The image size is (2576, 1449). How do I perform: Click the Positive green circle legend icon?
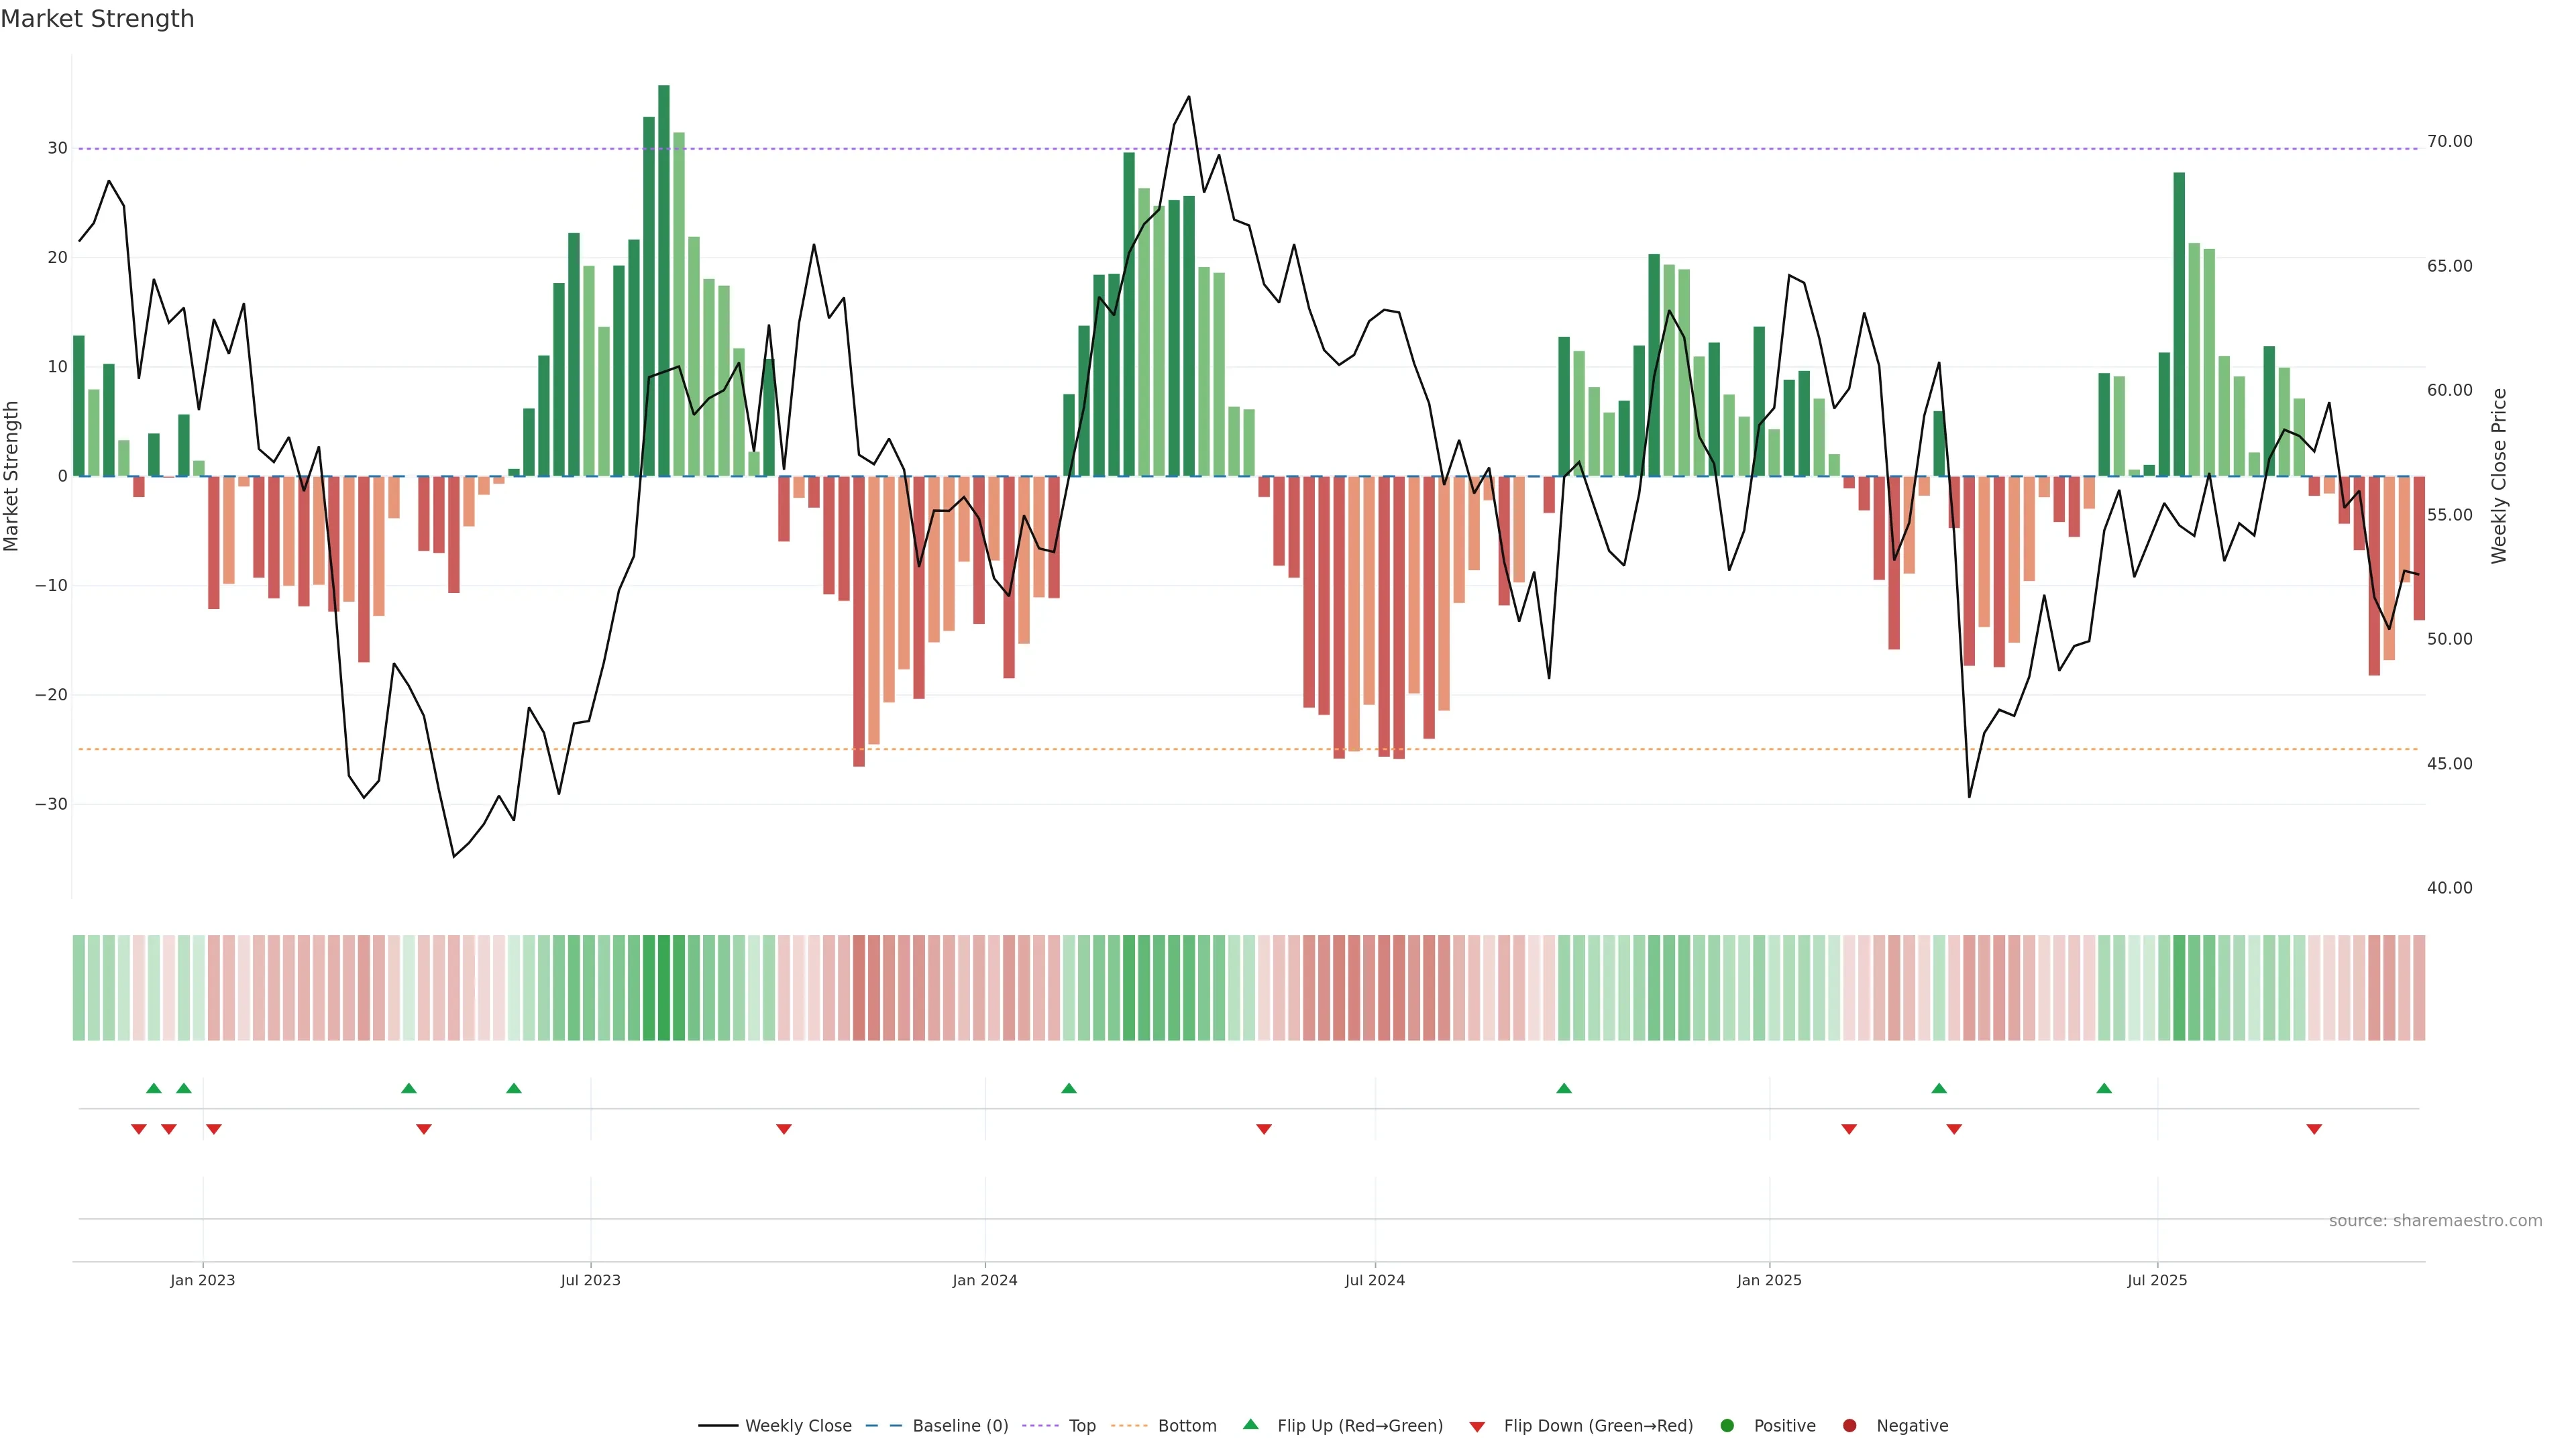[x=1727, y=1425]
